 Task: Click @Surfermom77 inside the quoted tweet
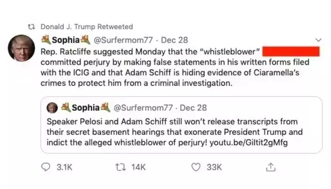(x=144, y=108)
